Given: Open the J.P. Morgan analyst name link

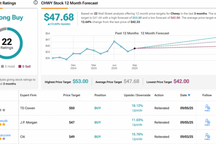Looking at the screenshot, I should (x=4, y=121).
